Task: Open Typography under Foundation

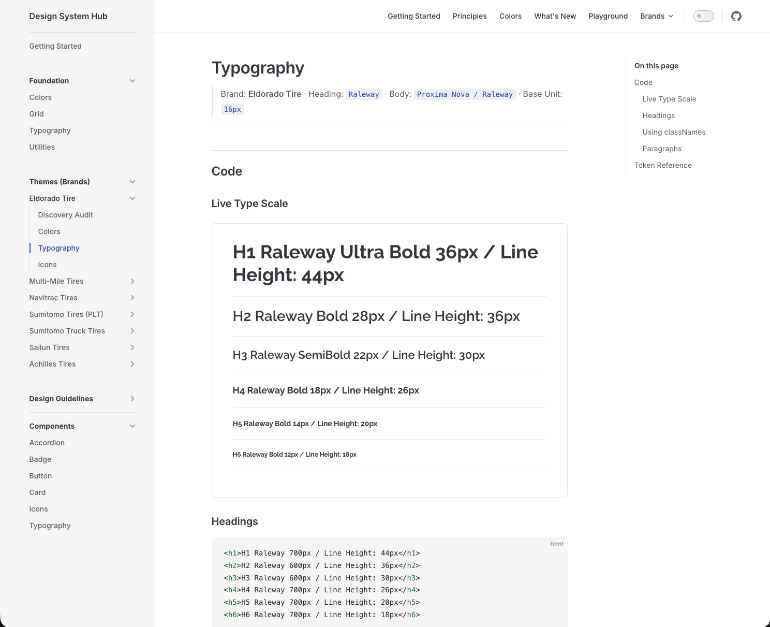Action: tap(50, 130)
